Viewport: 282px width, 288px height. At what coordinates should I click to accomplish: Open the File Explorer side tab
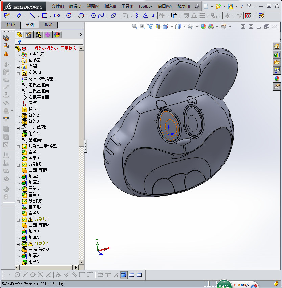[x=277, y=62]
